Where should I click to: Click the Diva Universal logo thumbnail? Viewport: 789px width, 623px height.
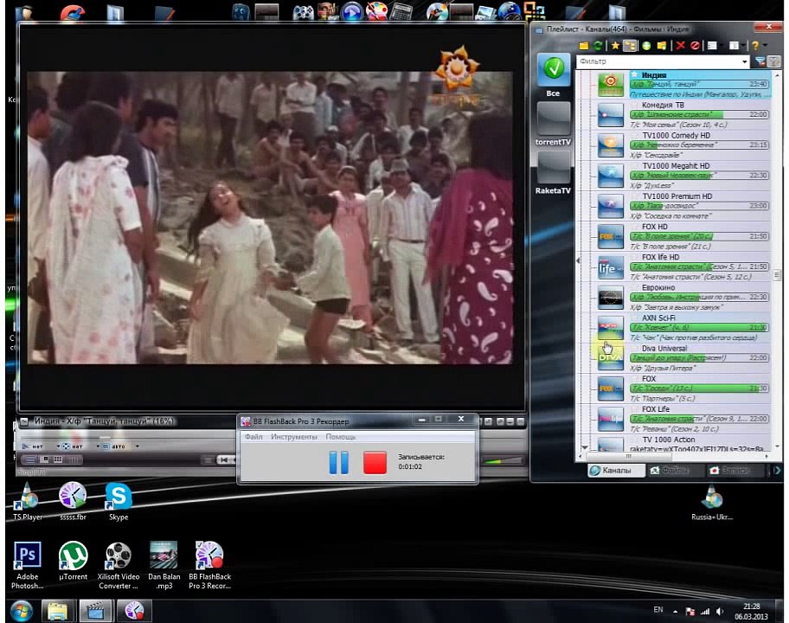pos(611,358)
